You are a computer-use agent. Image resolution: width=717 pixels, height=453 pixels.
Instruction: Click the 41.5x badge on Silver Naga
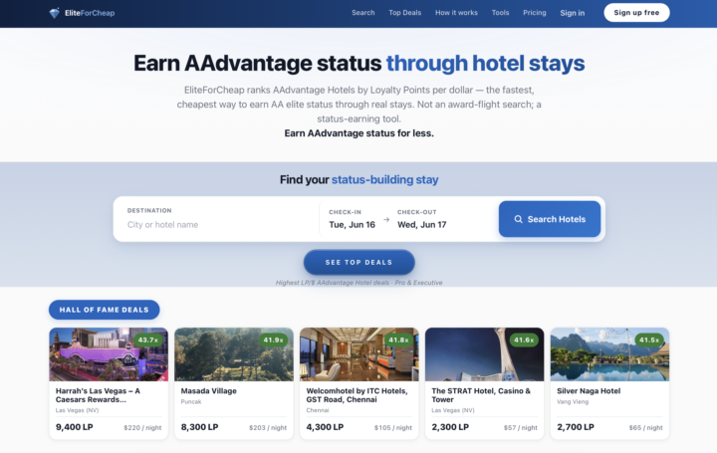click(x=649, y=340)
